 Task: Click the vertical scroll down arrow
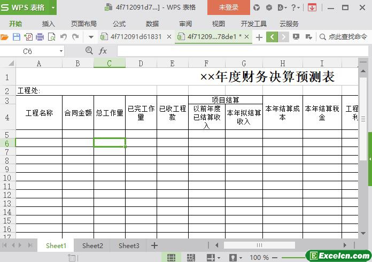363,234
